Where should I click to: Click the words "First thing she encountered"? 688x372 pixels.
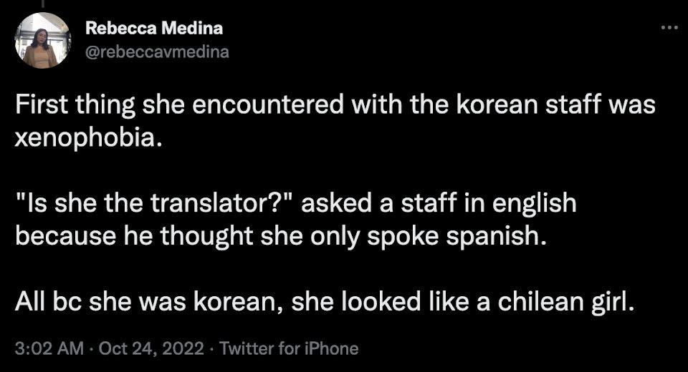179,105
